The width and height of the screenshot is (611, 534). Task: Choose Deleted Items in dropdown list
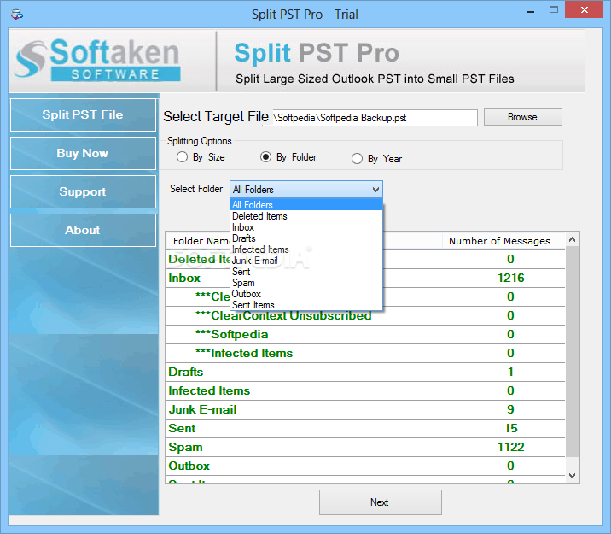(306, 216)
